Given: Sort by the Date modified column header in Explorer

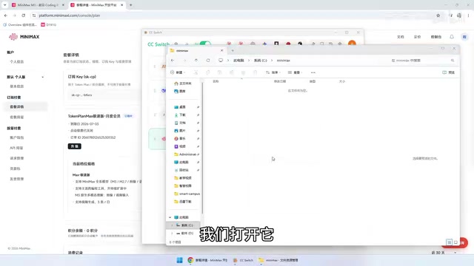Looking at the screenshot, I should (x=280, y=81).
